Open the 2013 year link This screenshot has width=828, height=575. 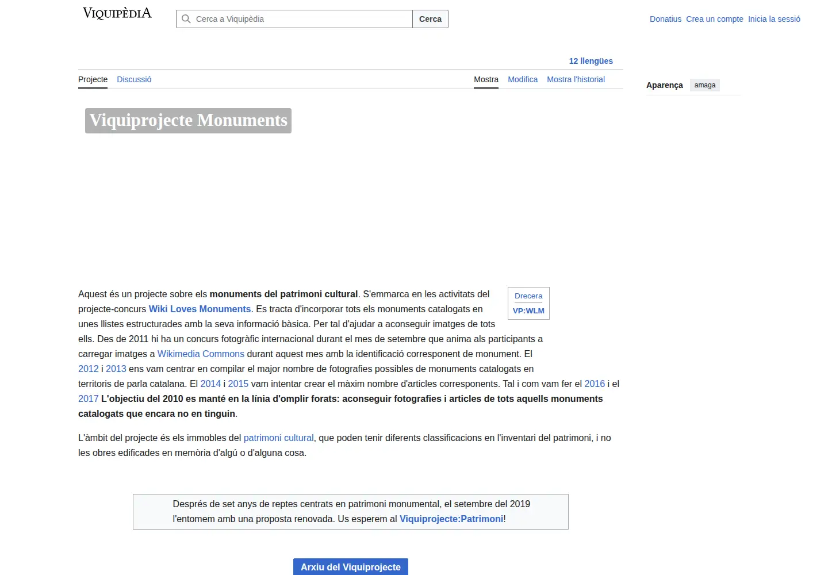coord(116,369)
